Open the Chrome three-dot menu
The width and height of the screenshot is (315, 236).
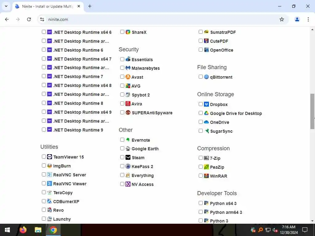pyautogui.click(x=308, y=19)
